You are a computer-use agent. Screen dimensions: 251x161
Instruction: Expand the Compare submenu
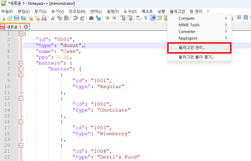(x=199, y=18)
